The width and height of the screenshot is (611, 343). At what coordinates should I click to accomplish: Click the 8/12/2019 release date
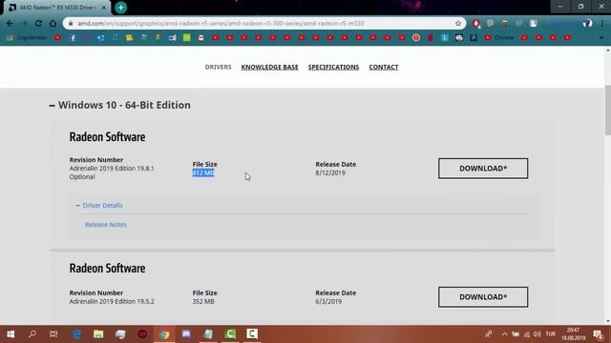point(330,172)
